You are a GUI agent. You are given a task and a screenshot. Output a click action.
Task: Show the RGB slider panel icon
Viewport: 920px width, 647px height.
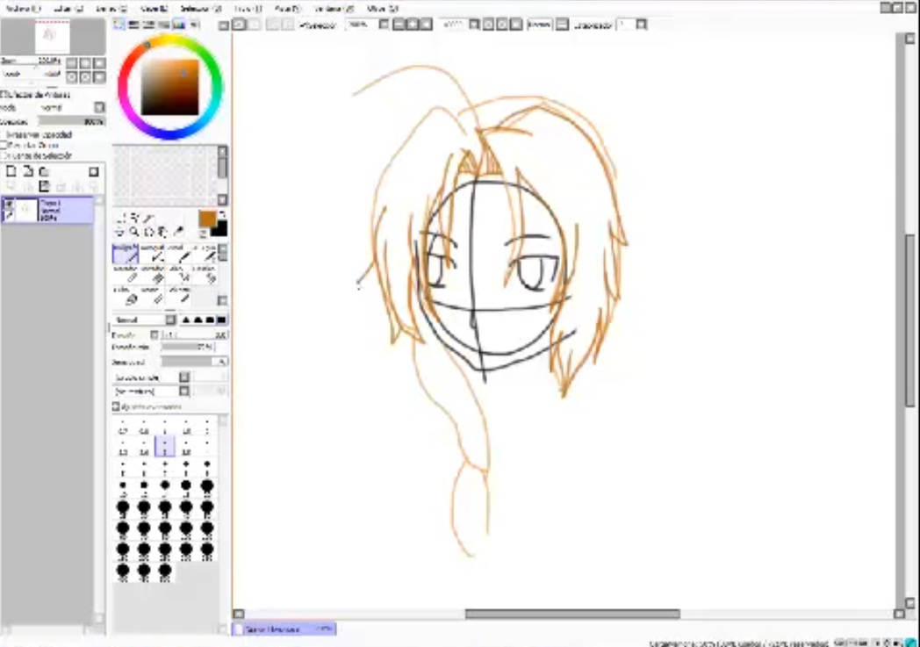133,25
